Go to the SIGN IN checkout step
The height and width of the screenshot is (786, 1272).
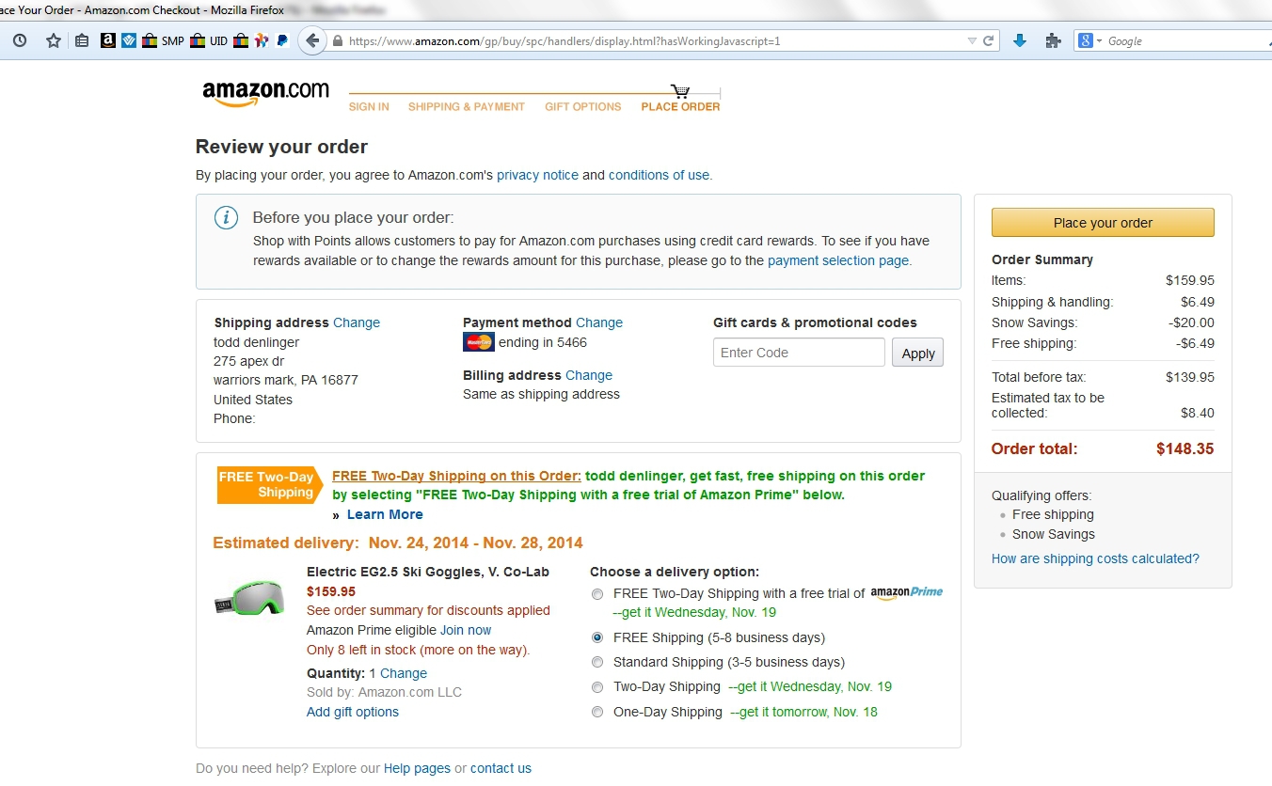pos(369,107)
